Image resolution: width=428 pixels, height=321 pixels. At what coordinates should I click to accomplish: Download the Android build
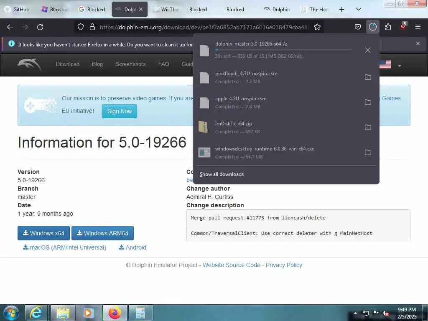132,247
